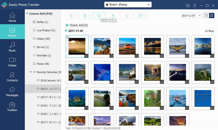Click the trash delete icon in toolbar
Viewport: 218px width, 130px height.
113,16
